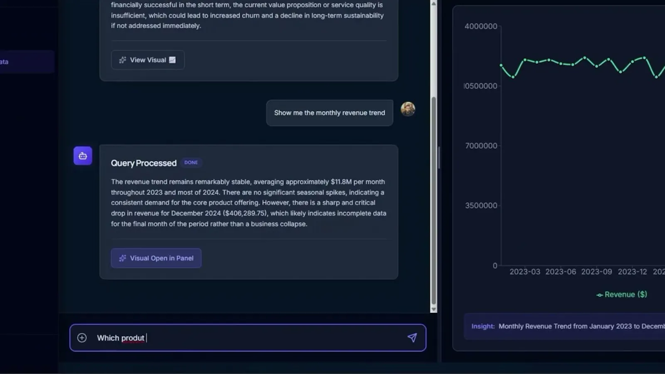The image size is (665, 374).
Task: Click the 'Query Processed' heading
Action: 144,163
